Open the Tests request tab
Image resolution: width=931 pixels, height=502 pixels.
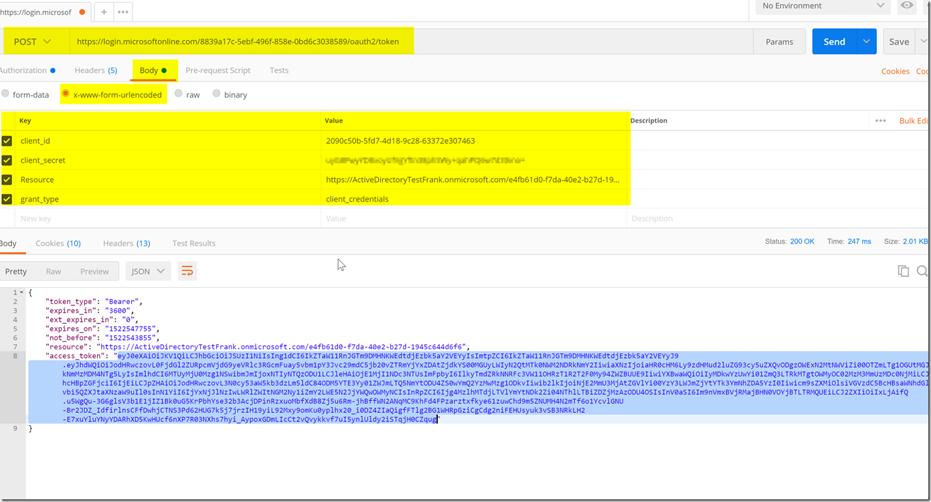tap(279, 70)
